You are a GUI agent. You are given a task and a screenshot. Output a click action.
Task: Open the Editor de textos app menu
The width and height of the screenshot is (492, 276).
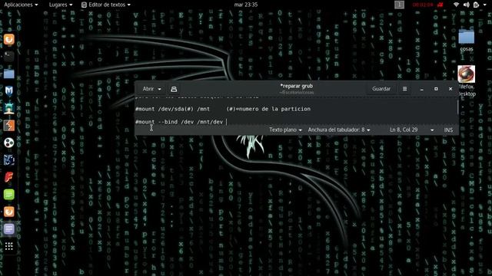[x=106, y=5]
